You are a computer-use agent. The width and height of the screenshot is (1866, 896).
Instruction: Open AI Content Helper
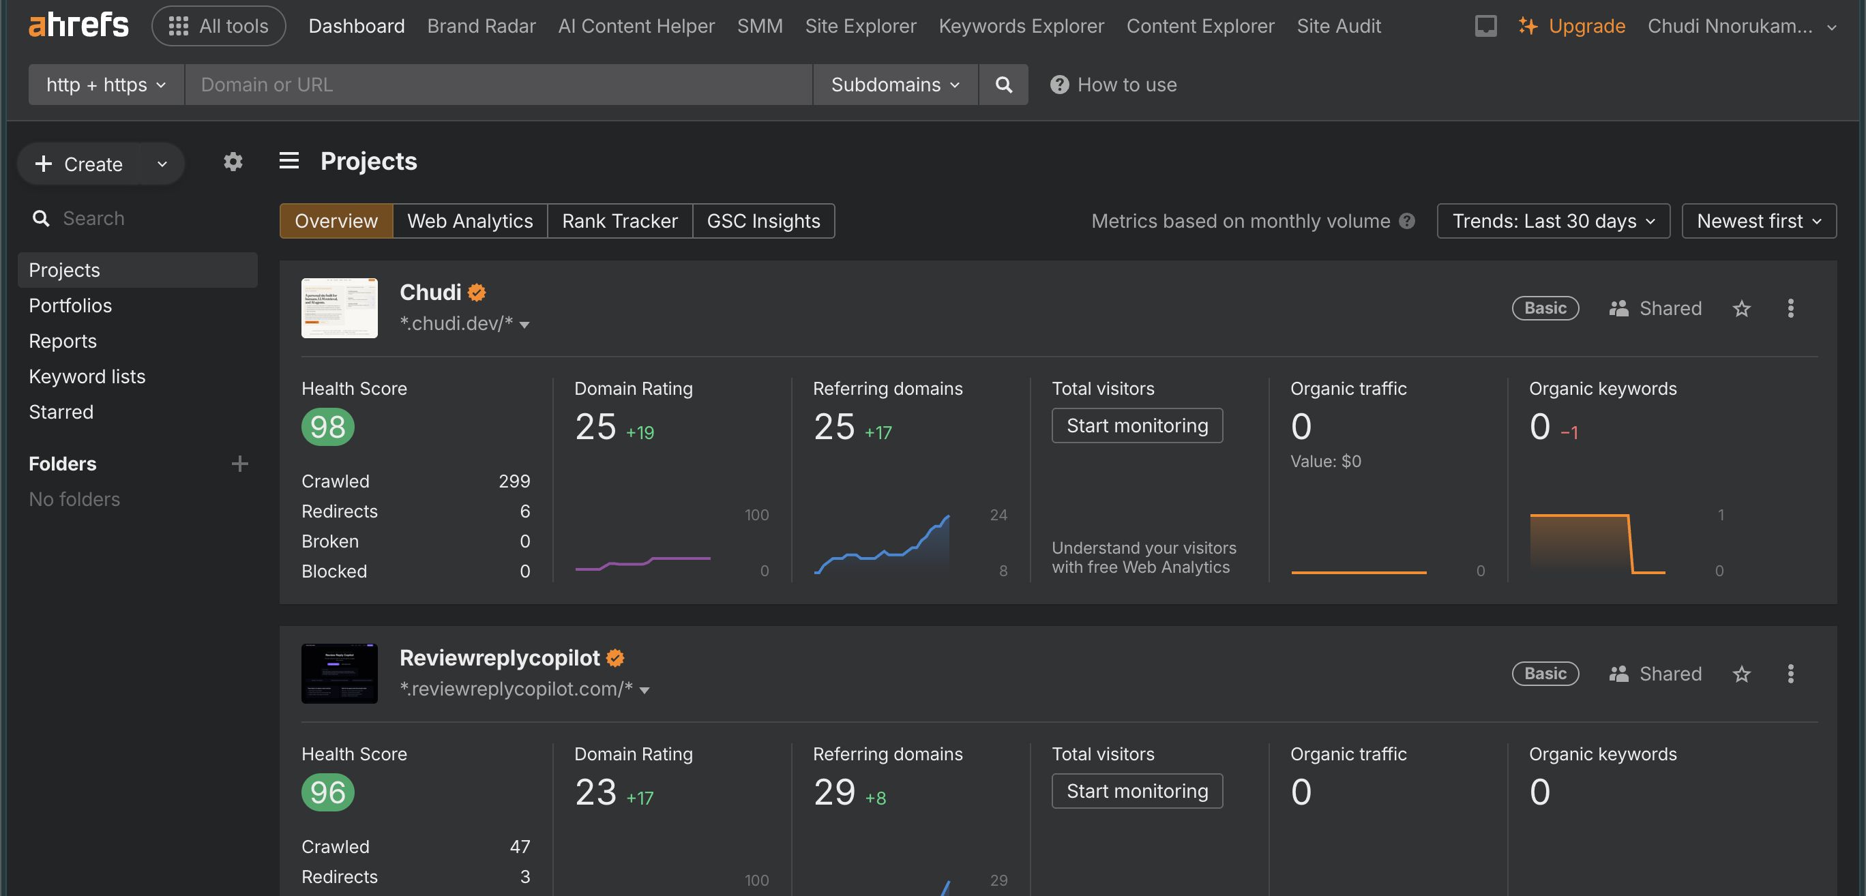636,26
